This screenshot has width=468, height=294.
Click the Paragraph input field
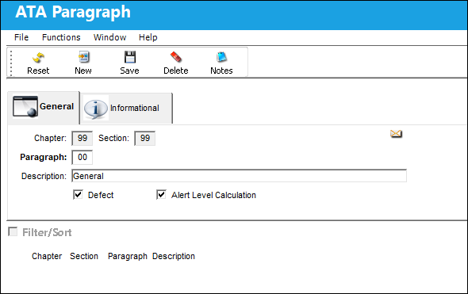82,157
